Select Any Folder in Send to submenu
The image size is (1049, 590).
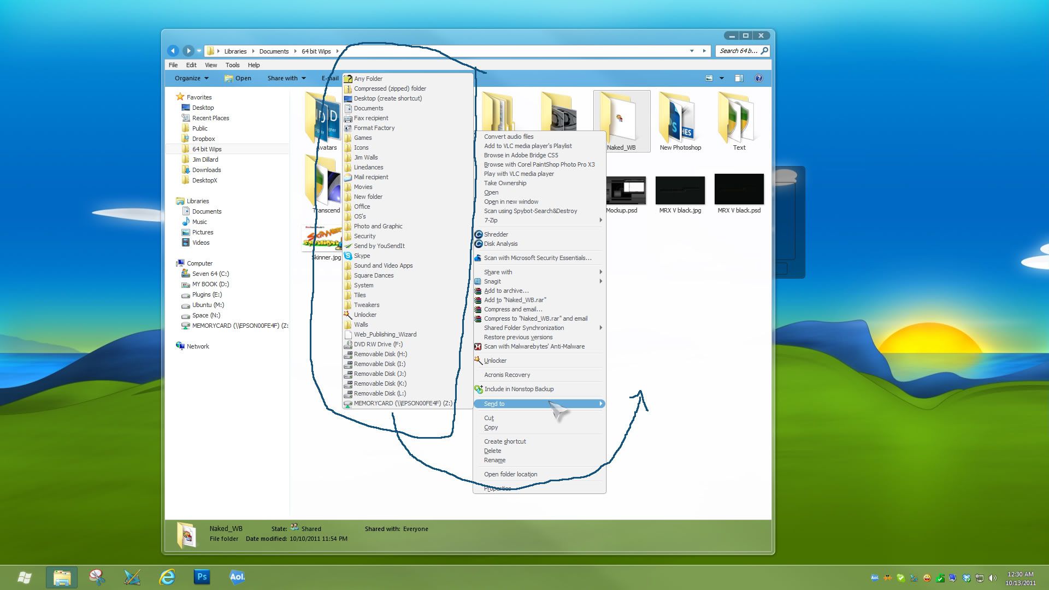coord(368,79)
